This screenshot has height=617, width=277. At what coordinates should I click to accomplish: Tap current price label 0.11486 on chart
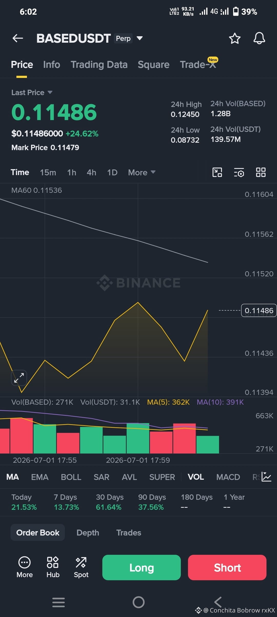tap(259, 311)
